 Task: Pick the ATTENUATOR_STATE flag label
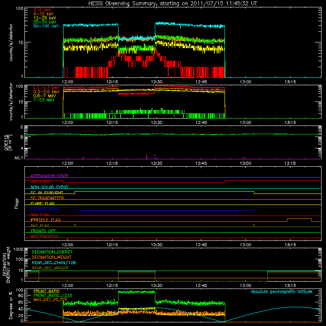[49, 176]
